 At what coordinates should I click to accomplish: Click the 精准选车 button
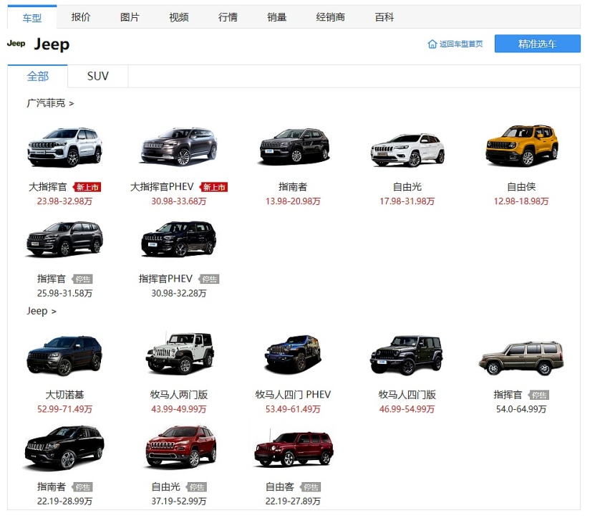(537, 44)
